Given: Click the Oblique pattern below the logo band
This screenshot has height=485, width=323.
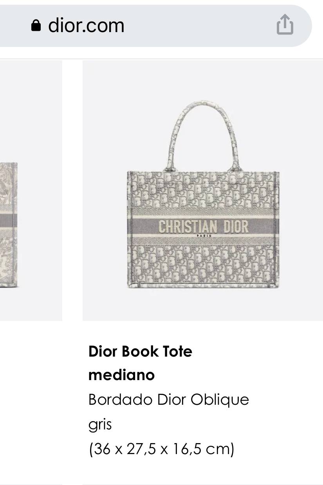Looking at the screenshot, I should coord(203,264).
